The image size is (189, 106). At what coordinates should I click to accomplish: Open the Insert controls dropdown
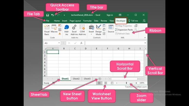click(91, 30)
